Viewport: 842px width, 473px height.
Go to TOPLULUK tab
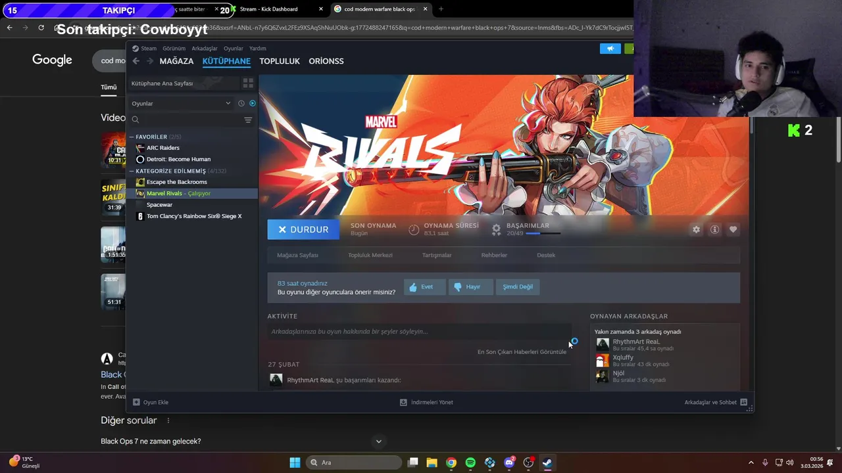tap(280, 61)
